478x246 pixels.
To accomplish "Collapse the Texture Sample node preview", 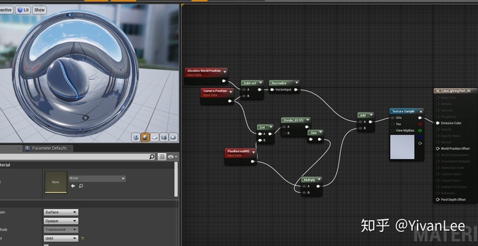I will [421, 112].
